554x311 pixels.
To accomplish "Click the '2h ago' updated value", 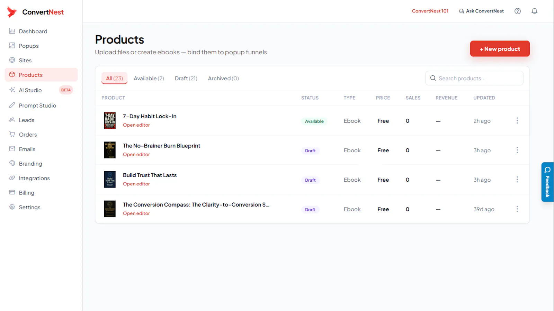I will (482, 121).
